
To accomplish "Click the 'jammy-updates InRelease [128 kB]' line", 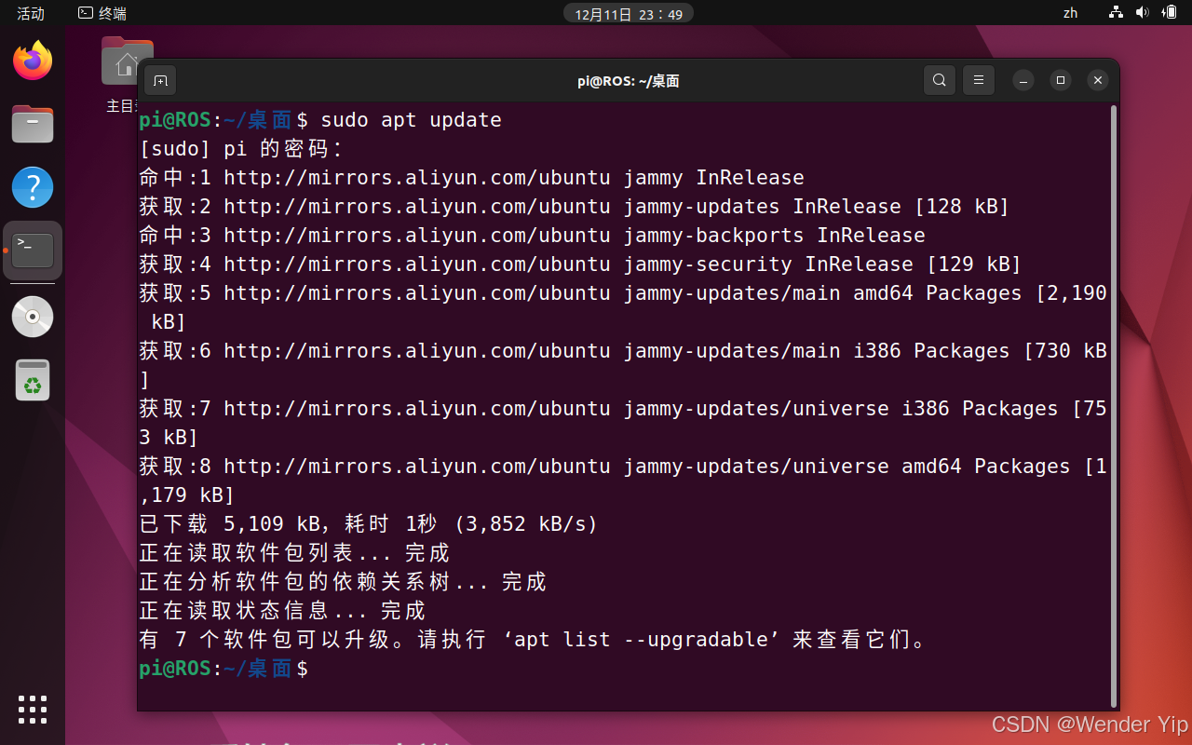I will pos(575,207).
